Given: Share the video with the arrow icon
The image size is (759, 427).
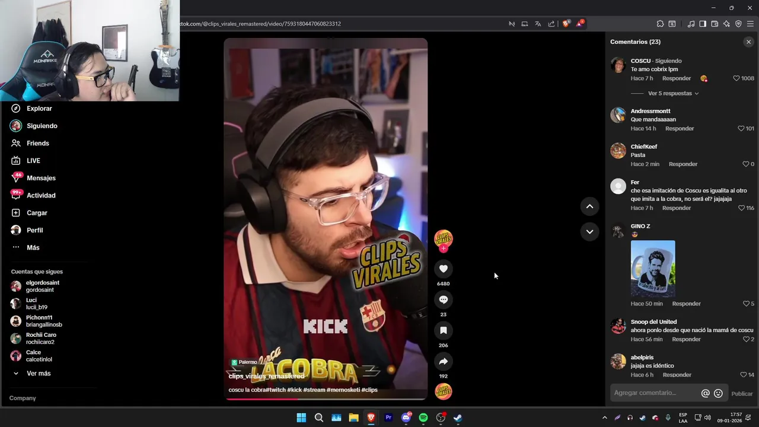Looking at the screenshot, I should 443,361.
